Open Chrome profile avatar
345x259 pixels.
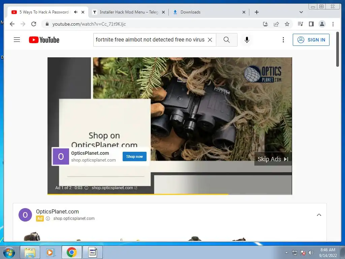[322, 24]
